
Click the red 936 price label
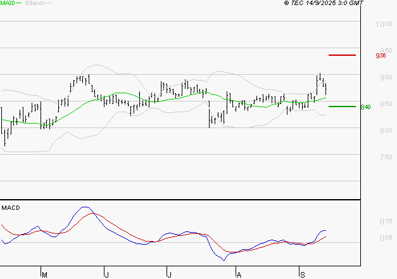pyautogui.click(x=381, y=56)
